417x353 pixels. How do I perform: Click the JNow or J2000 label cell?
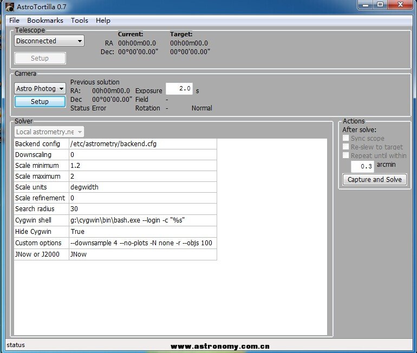tap(41, 254)
